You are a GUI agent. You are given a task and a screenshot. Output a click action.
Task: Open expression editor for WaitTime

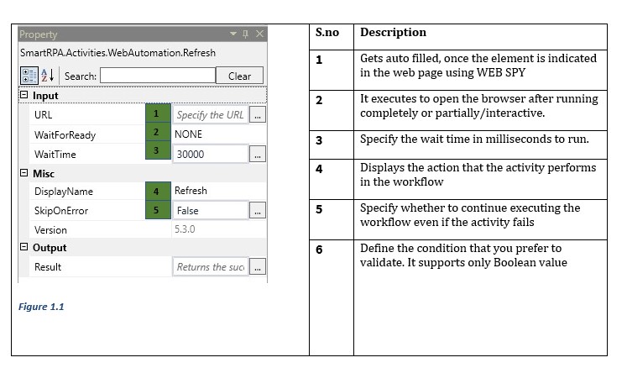258,154
